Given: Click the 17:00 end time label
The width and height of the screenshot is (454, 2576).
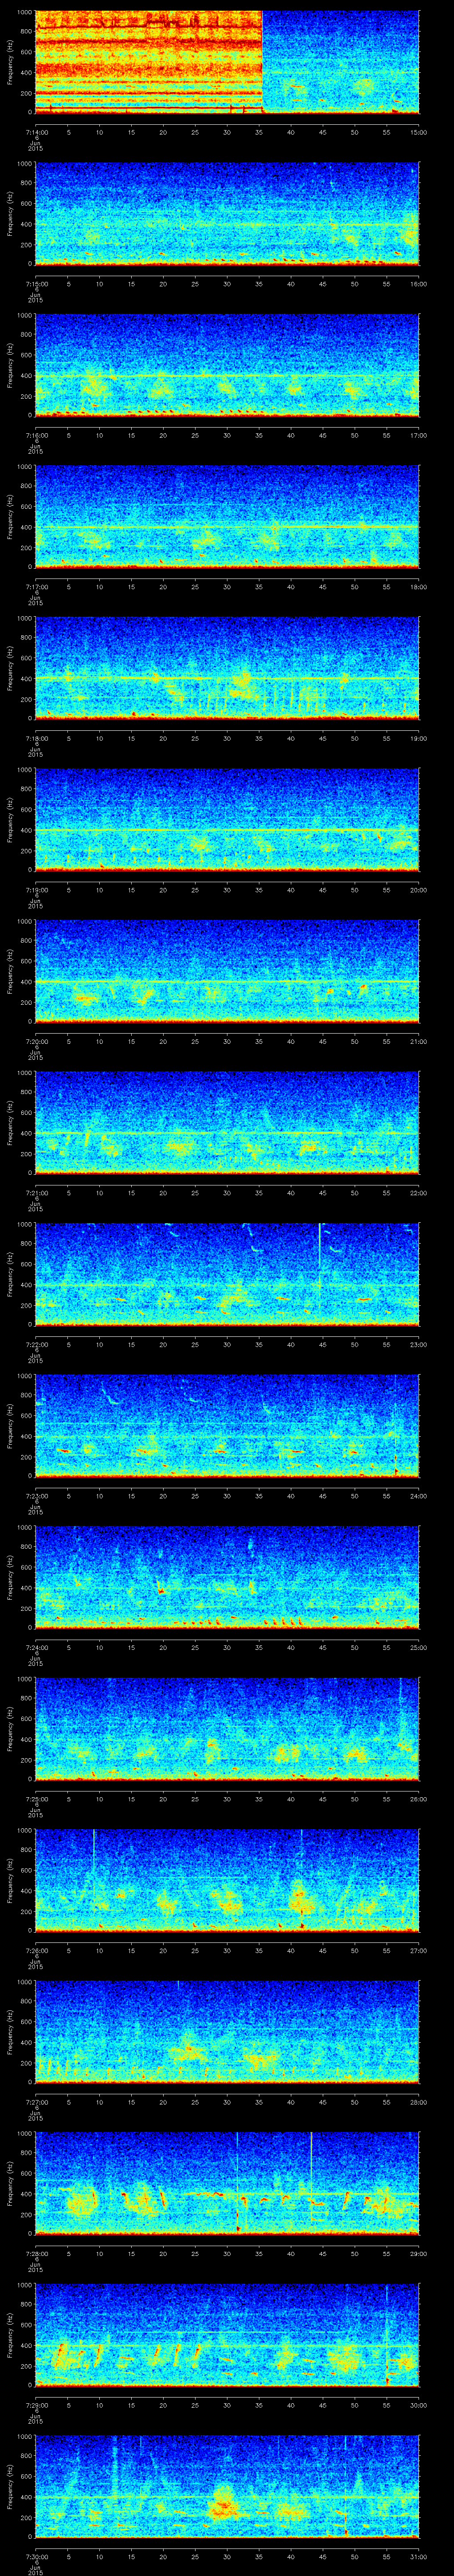Looking at the screenshot, I should pos(418,435).
